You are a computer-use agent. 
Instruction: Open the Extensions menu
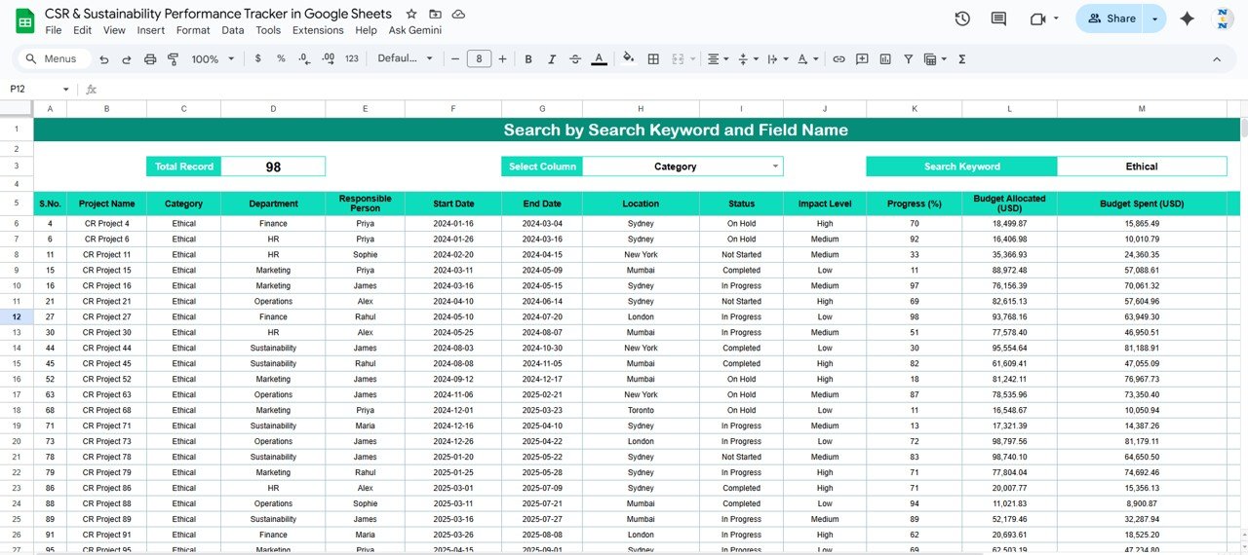[318, 30]
